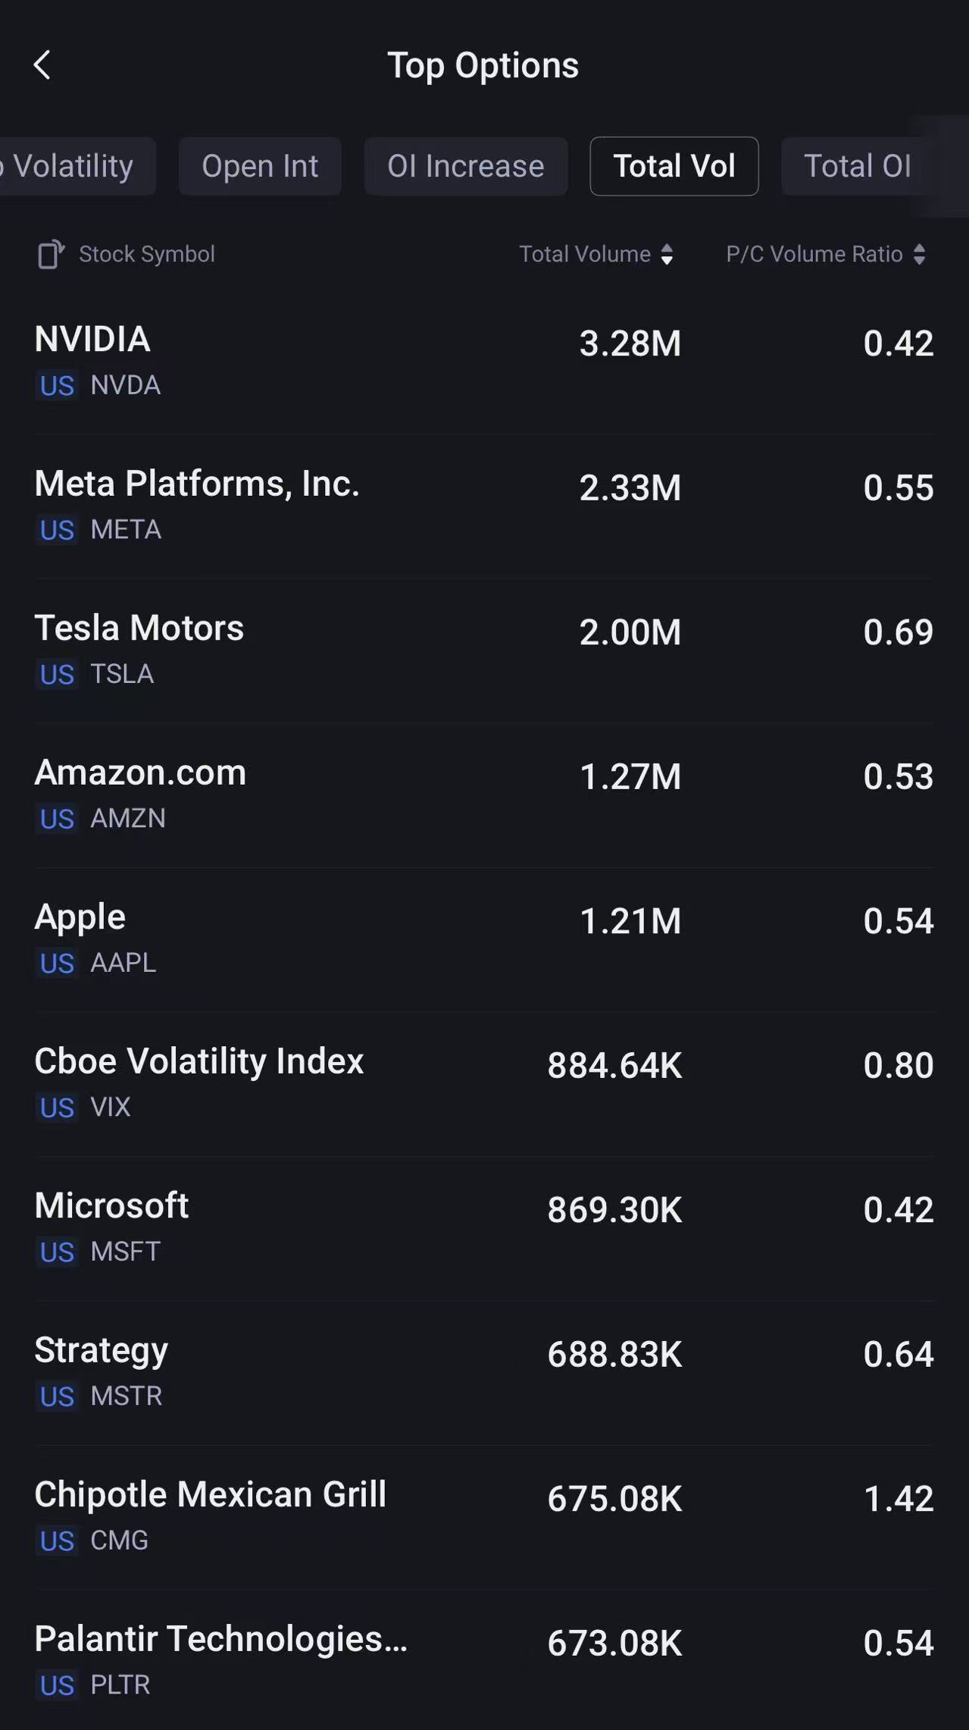
Task: Select the Volatility tab
Action: pos(73,167)
